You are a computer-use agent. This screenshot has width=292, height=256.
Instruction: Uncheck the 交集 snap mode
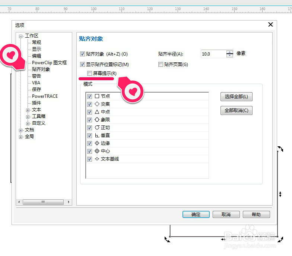tap(89, 104)
